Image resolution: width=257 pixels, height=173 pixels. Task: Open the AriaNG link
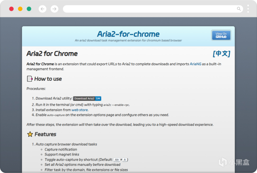pyautogui.click(x=195, y=64)
